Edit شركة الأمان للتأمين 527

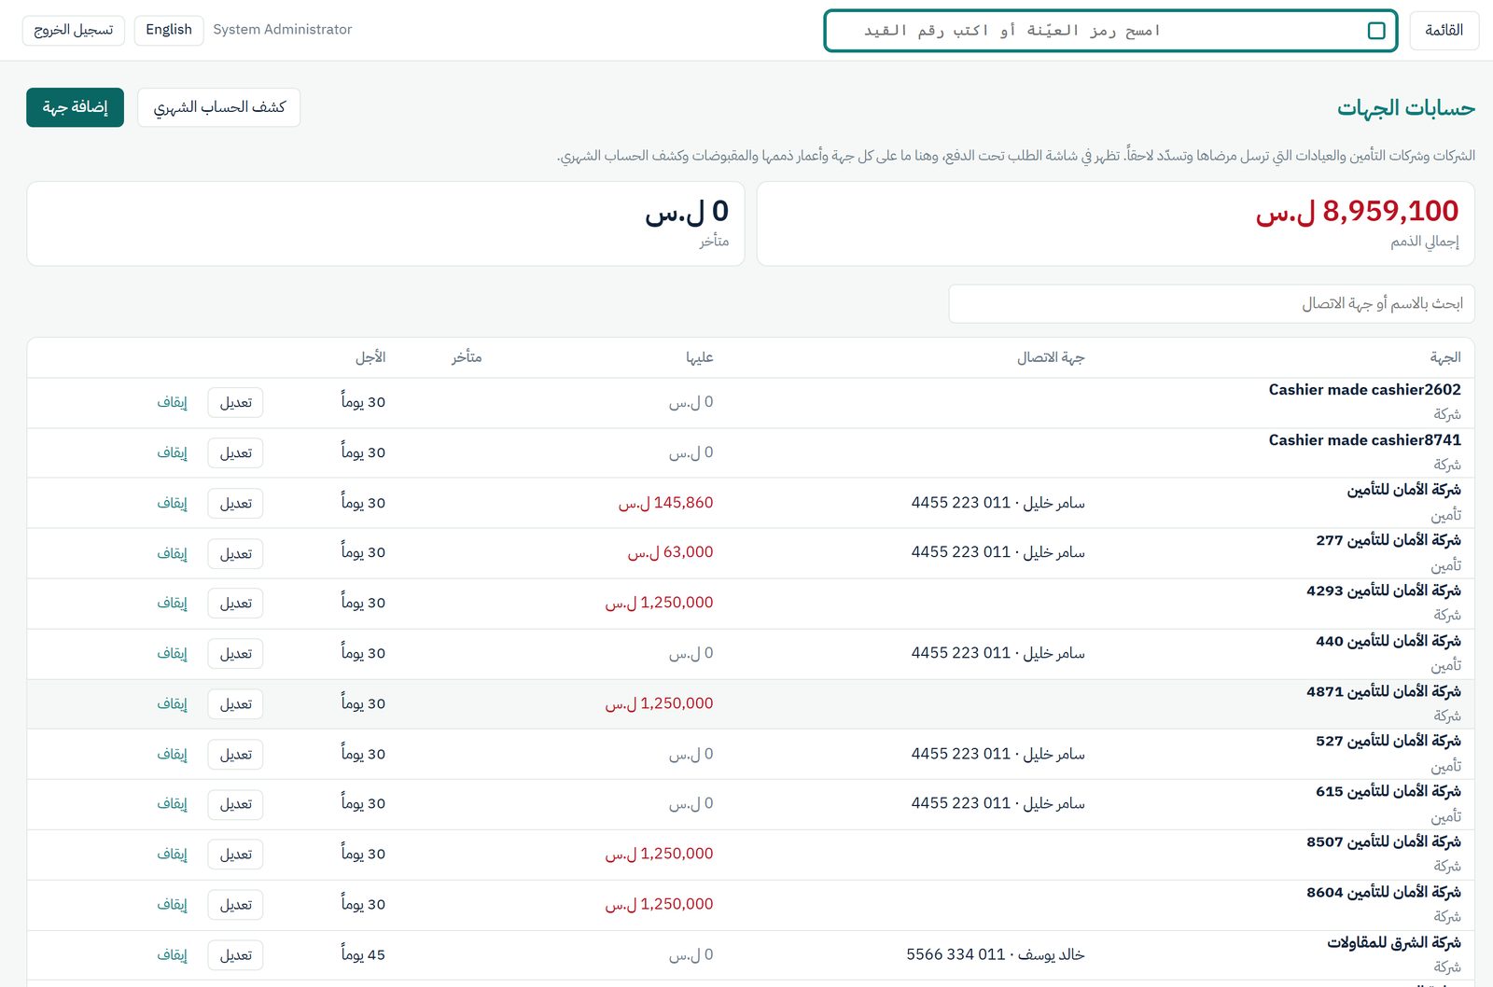pos(235,754)
